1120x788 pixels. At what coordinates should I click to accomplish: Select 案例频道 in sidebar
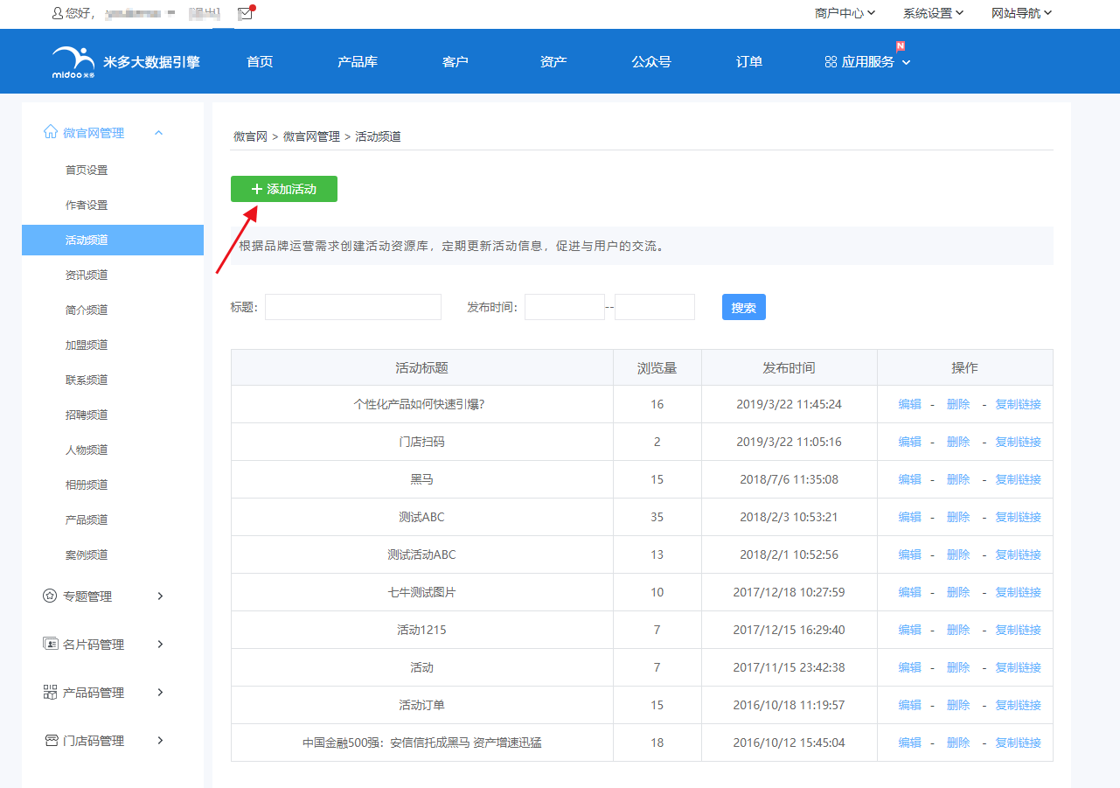87,554
